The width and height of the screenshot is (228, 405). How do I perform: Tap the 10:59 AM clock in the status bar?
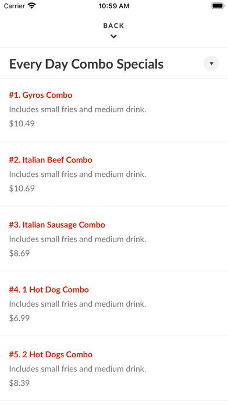click(x=114, y=6)
